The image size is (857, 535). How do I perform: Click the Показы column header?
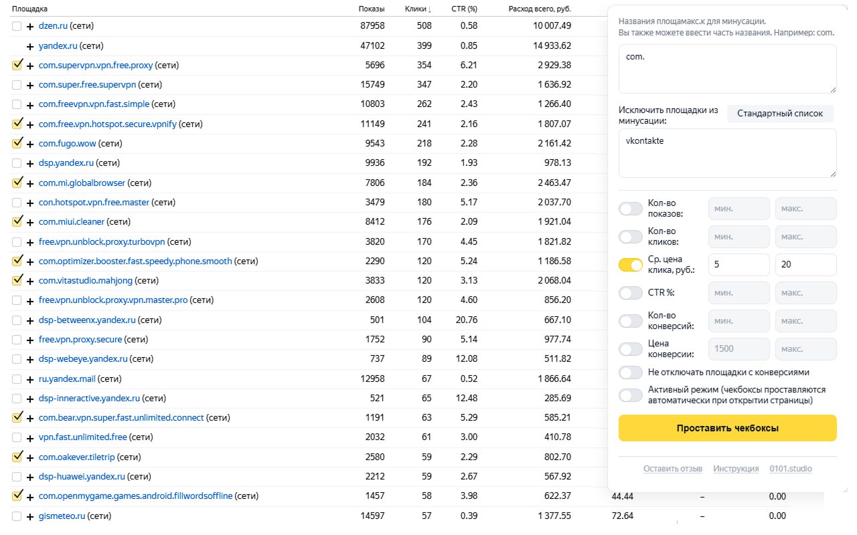coord(372,9)
